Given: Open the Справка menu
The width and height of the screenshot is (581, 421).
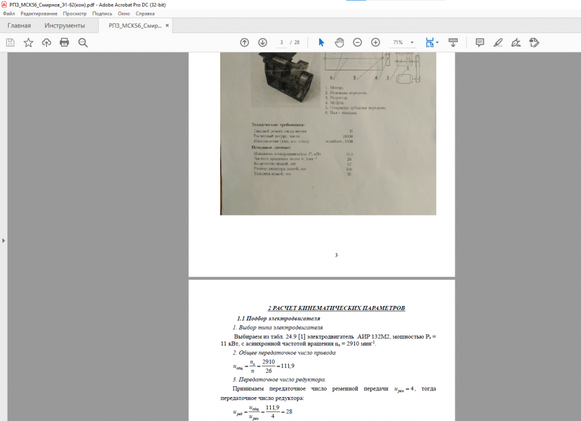Looking at the screenshot, I should point(145,14).
